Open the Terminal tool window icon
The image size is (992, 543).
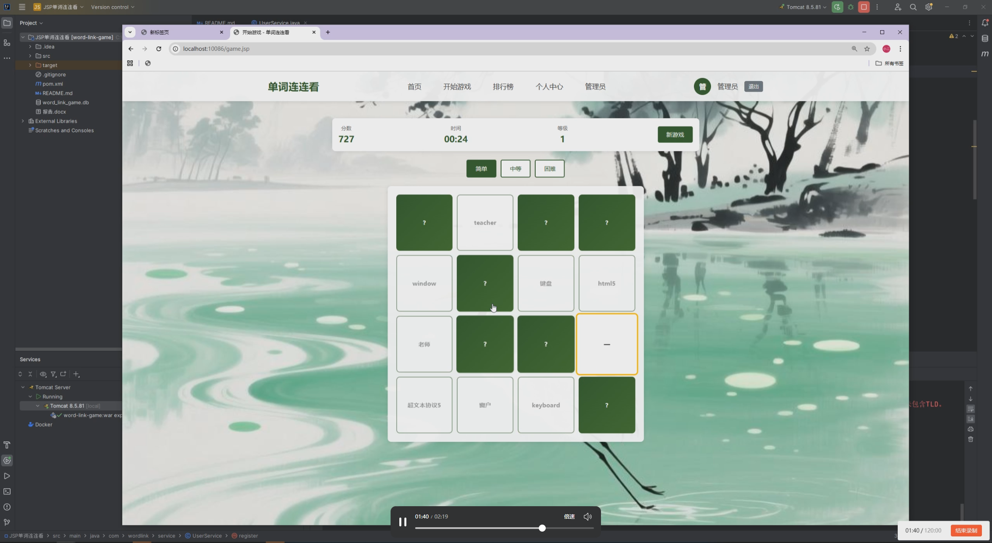[7, 492]
